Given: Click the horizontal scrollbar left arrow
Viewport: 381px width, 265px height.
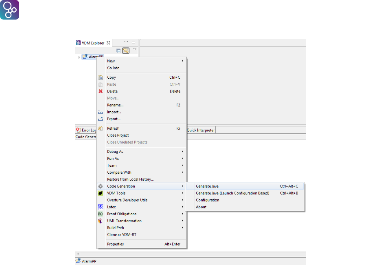Looking at the screenshot, I should tap(78, 254).
